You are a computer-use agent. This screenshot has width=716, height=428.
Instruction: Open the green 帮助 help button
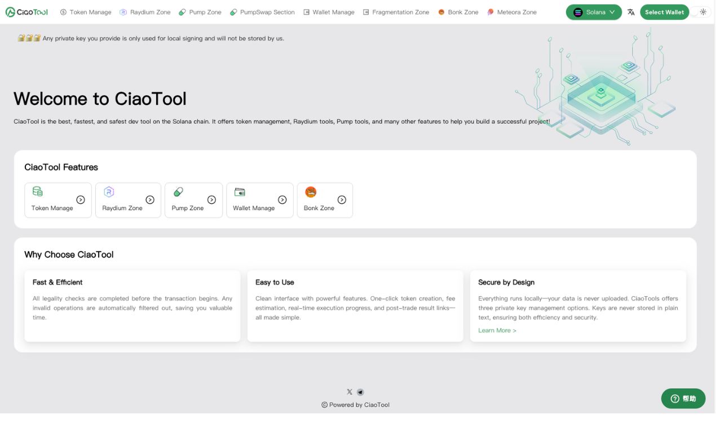683,399
